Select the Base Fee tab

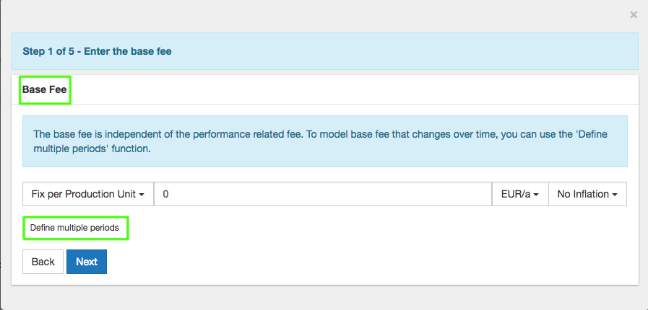[45, 90]
